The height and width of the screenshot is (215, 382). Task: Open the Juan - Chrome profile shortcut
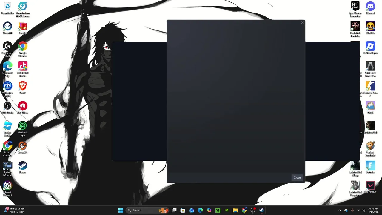click(7, 149)
